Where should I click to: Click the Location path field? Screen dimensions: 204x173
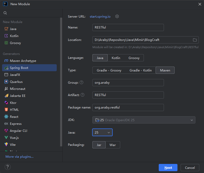(145, 40)
